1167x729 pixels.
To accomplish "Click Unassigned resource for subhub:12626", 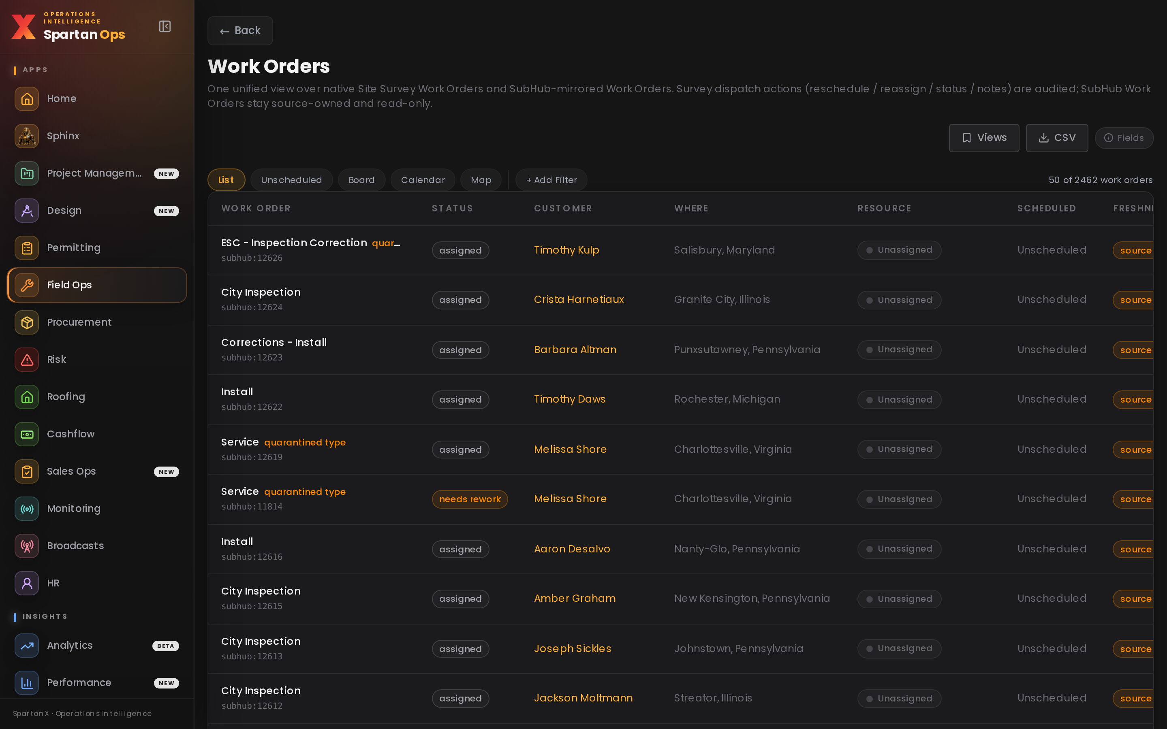I will pos(899,250).
